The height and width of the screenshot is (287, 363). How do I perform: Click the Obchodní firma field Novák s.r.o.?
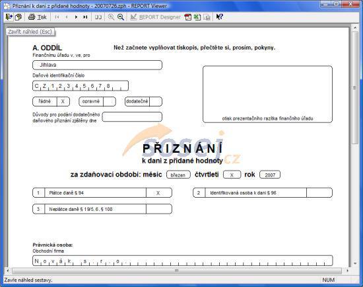click(182, 261)
